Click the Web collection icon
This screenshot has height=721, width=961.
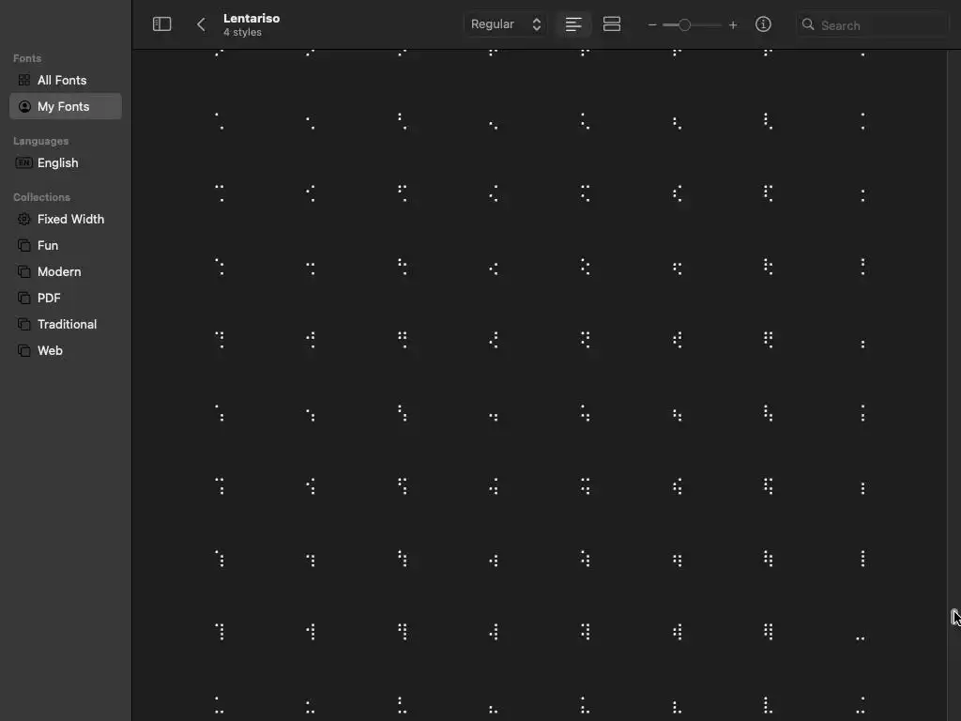[23, 351]
